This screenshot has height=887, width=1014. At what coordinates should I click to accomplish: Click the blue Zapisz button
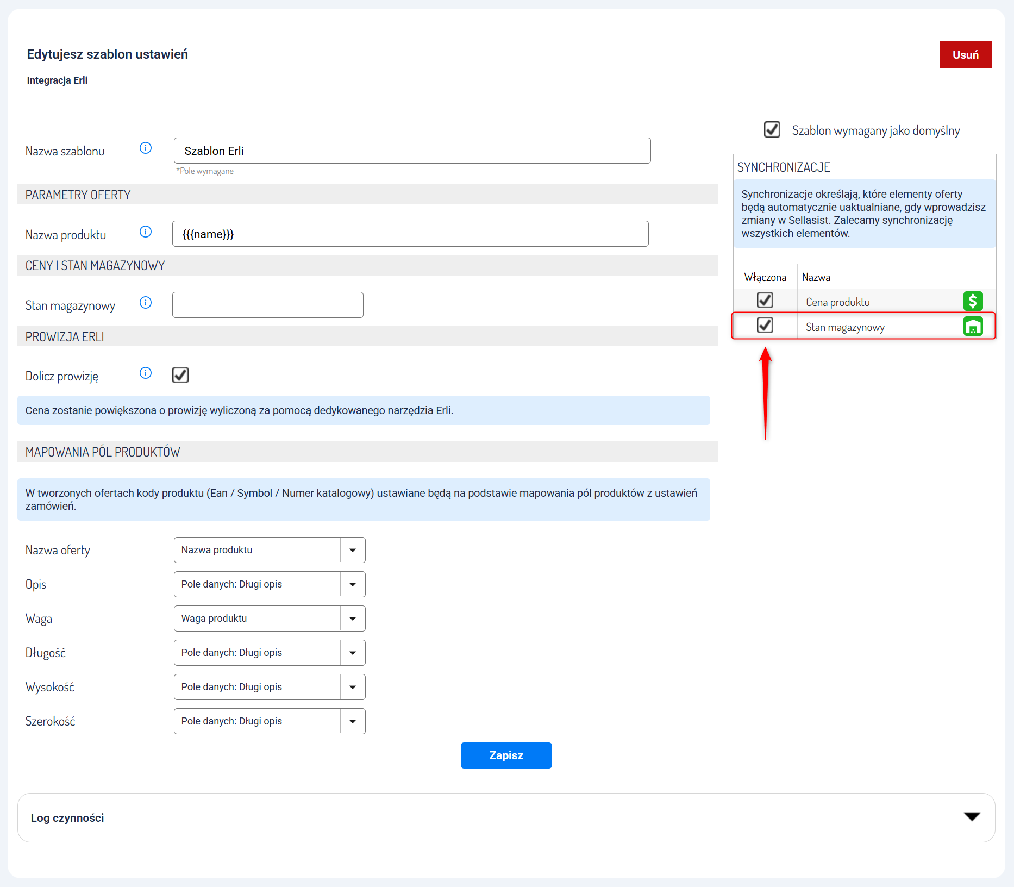click(506, 755)
